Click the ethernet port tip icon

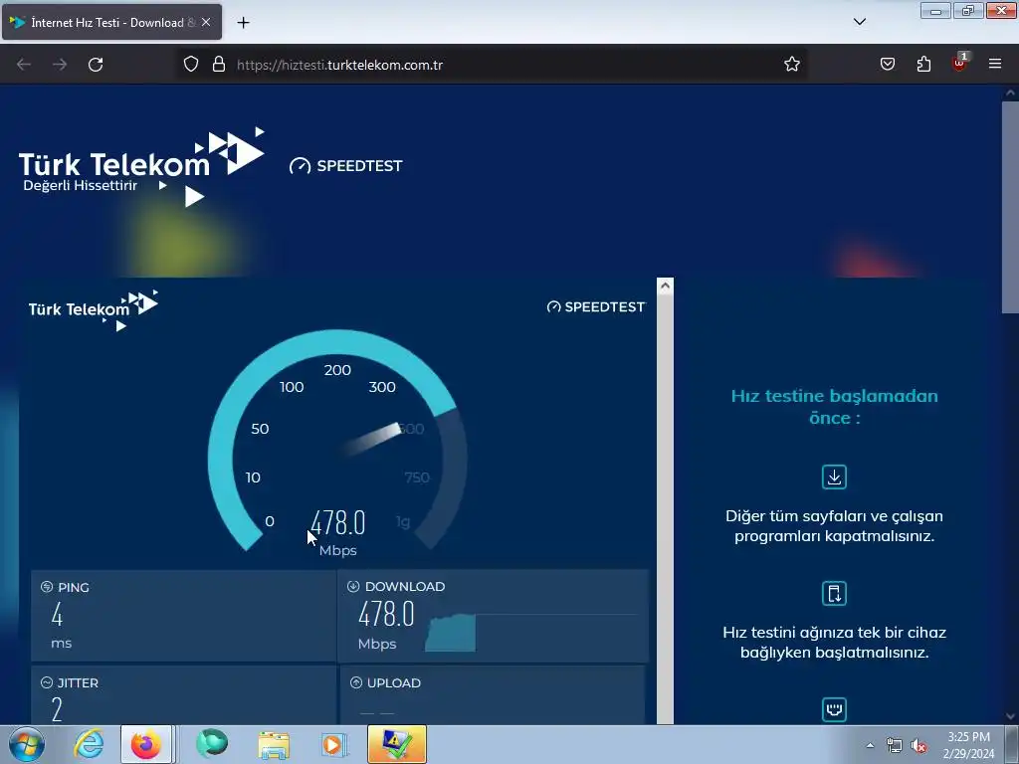coord(835,709)
